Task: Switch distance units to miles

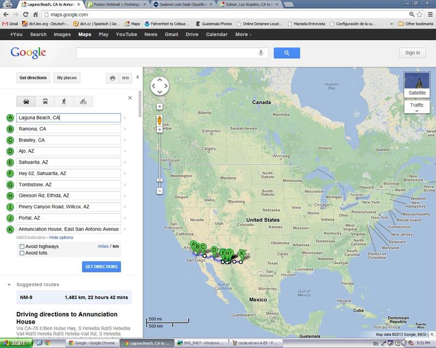Action: 103,246
